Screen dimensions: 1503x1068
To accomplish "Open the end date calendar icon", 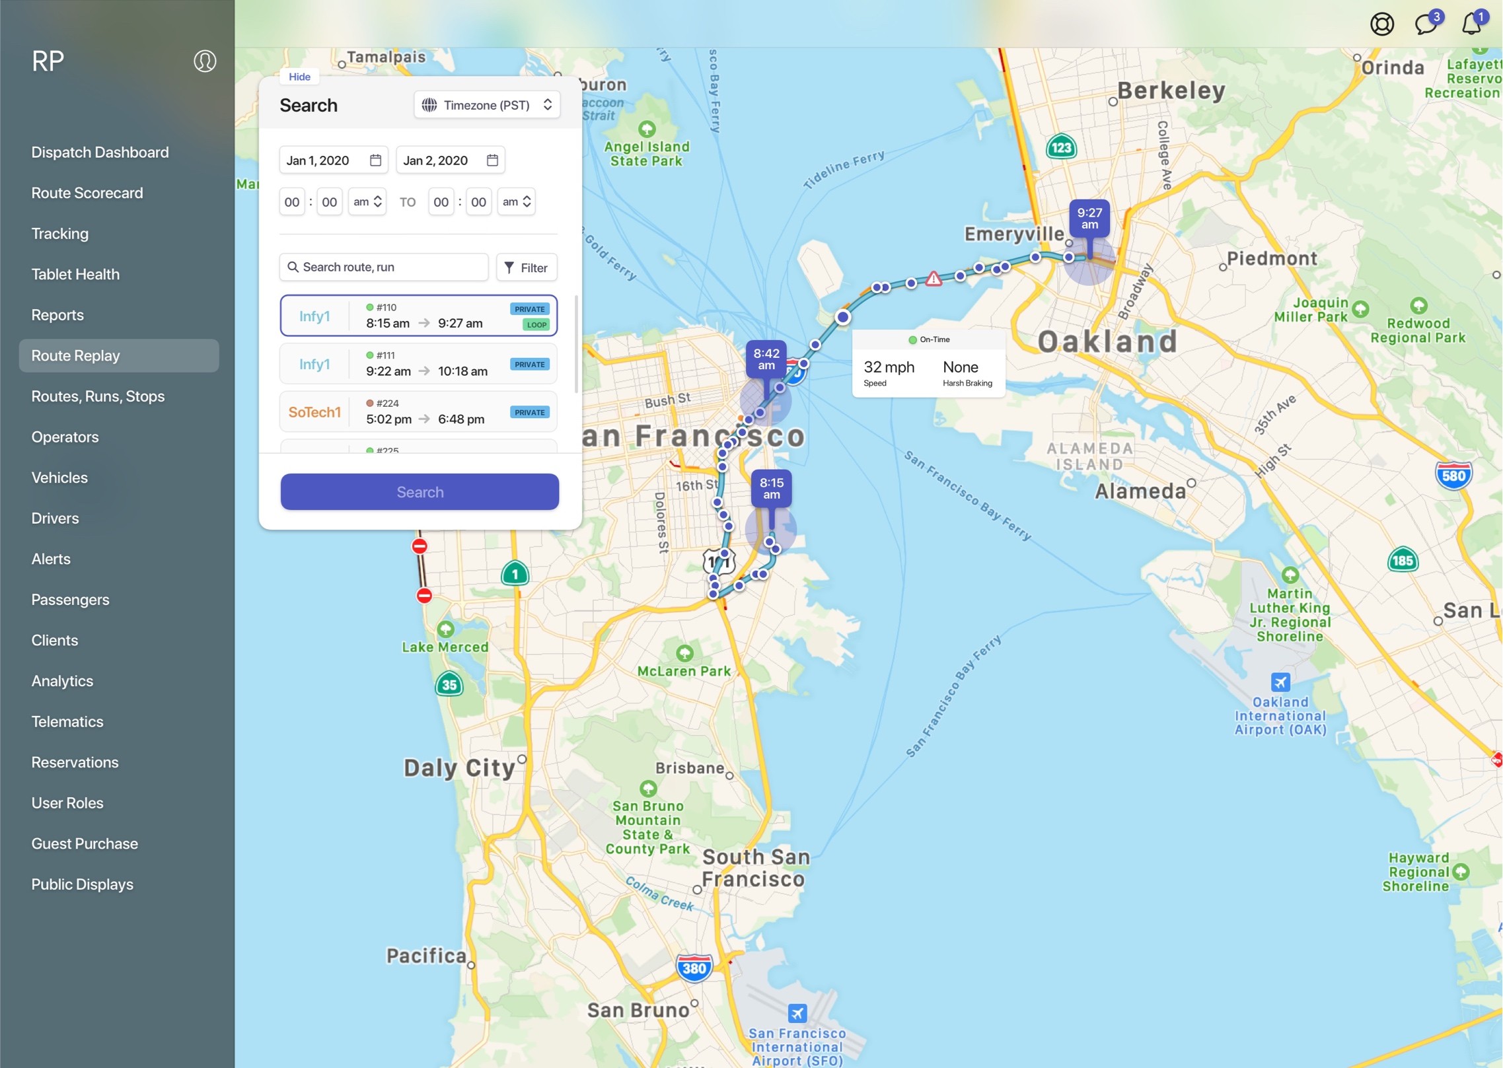I will 492,160.
